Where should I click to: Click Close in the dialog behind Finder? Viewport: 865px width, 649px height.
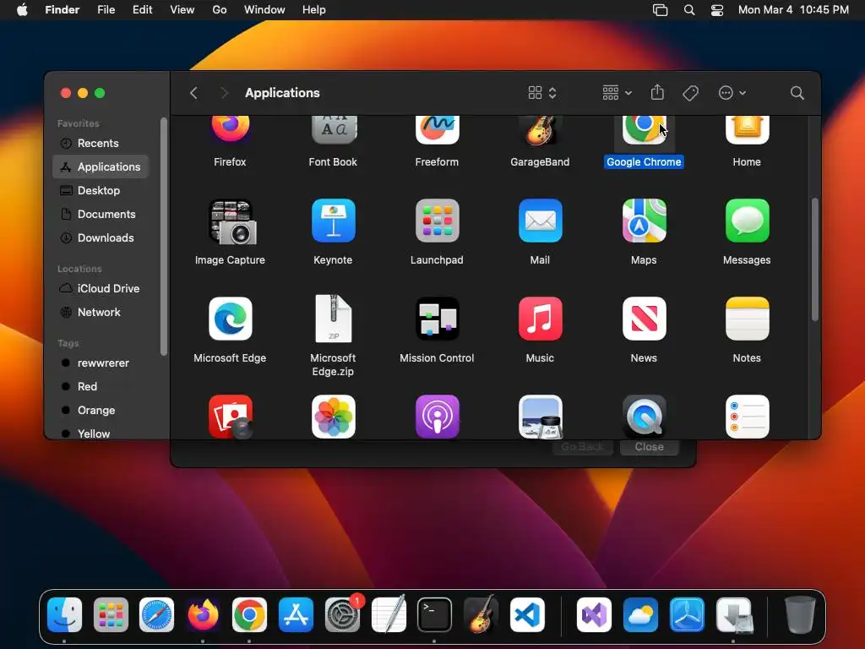click(x=650, y=447)
